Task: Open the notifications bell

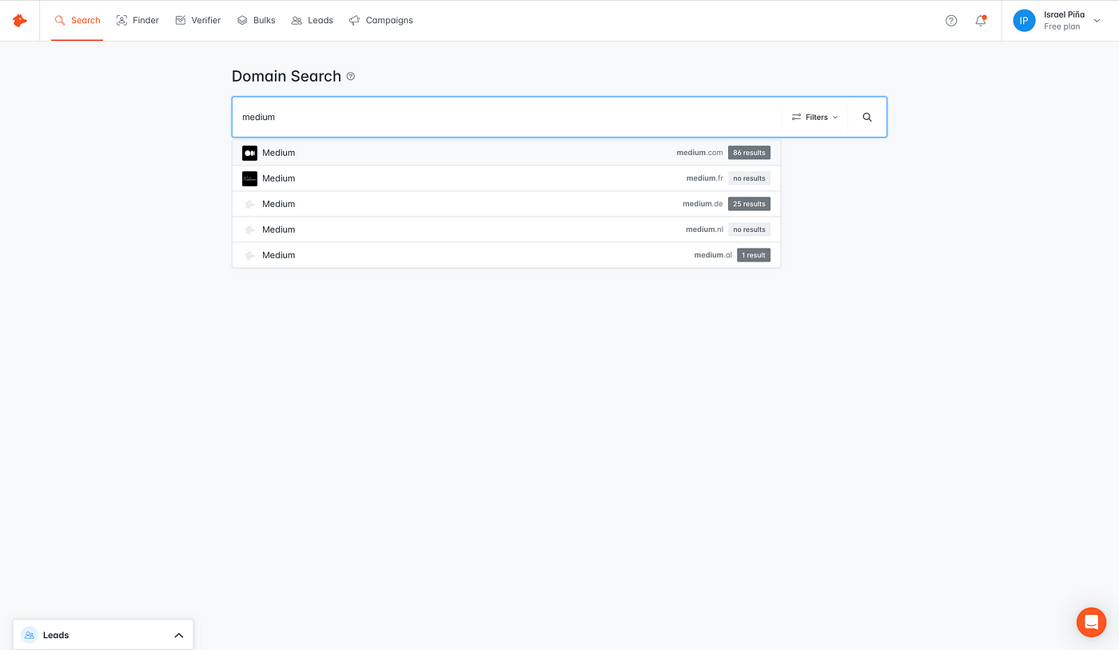Action: click(x=981, y=21)
